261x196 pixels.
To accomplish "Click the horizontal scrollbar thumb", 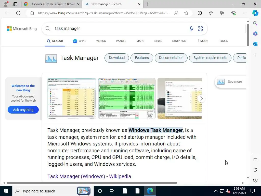I will click(92, 183).
